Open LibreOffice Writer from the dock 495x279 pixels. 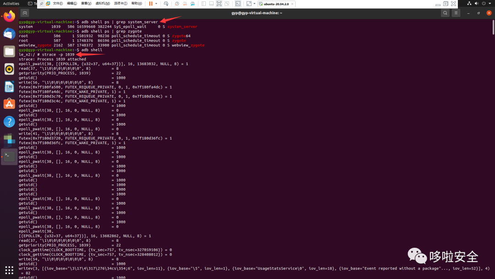tap(9, 86)
